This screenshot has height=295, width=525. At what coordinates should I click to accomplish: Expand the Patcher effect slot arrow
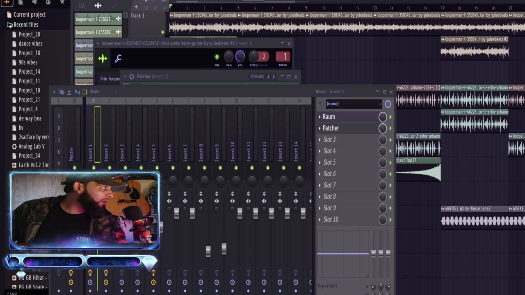pyautogui.click(x=320, y=128)
